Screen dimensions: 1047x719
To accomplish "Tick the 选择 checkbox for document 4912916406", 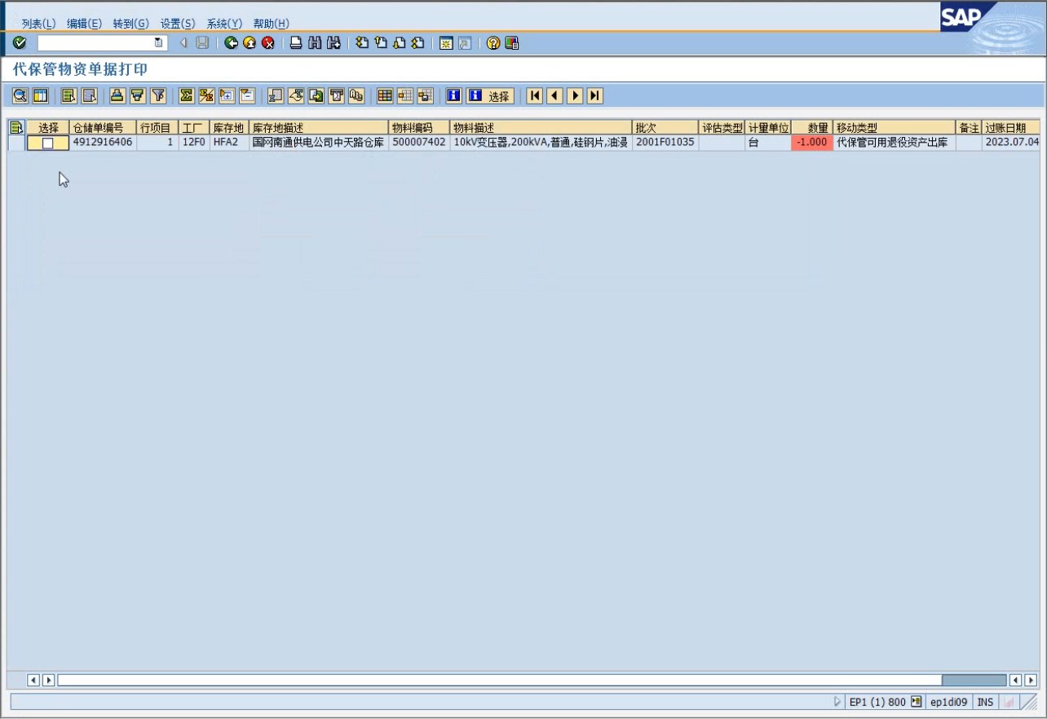I will (47, 143).
